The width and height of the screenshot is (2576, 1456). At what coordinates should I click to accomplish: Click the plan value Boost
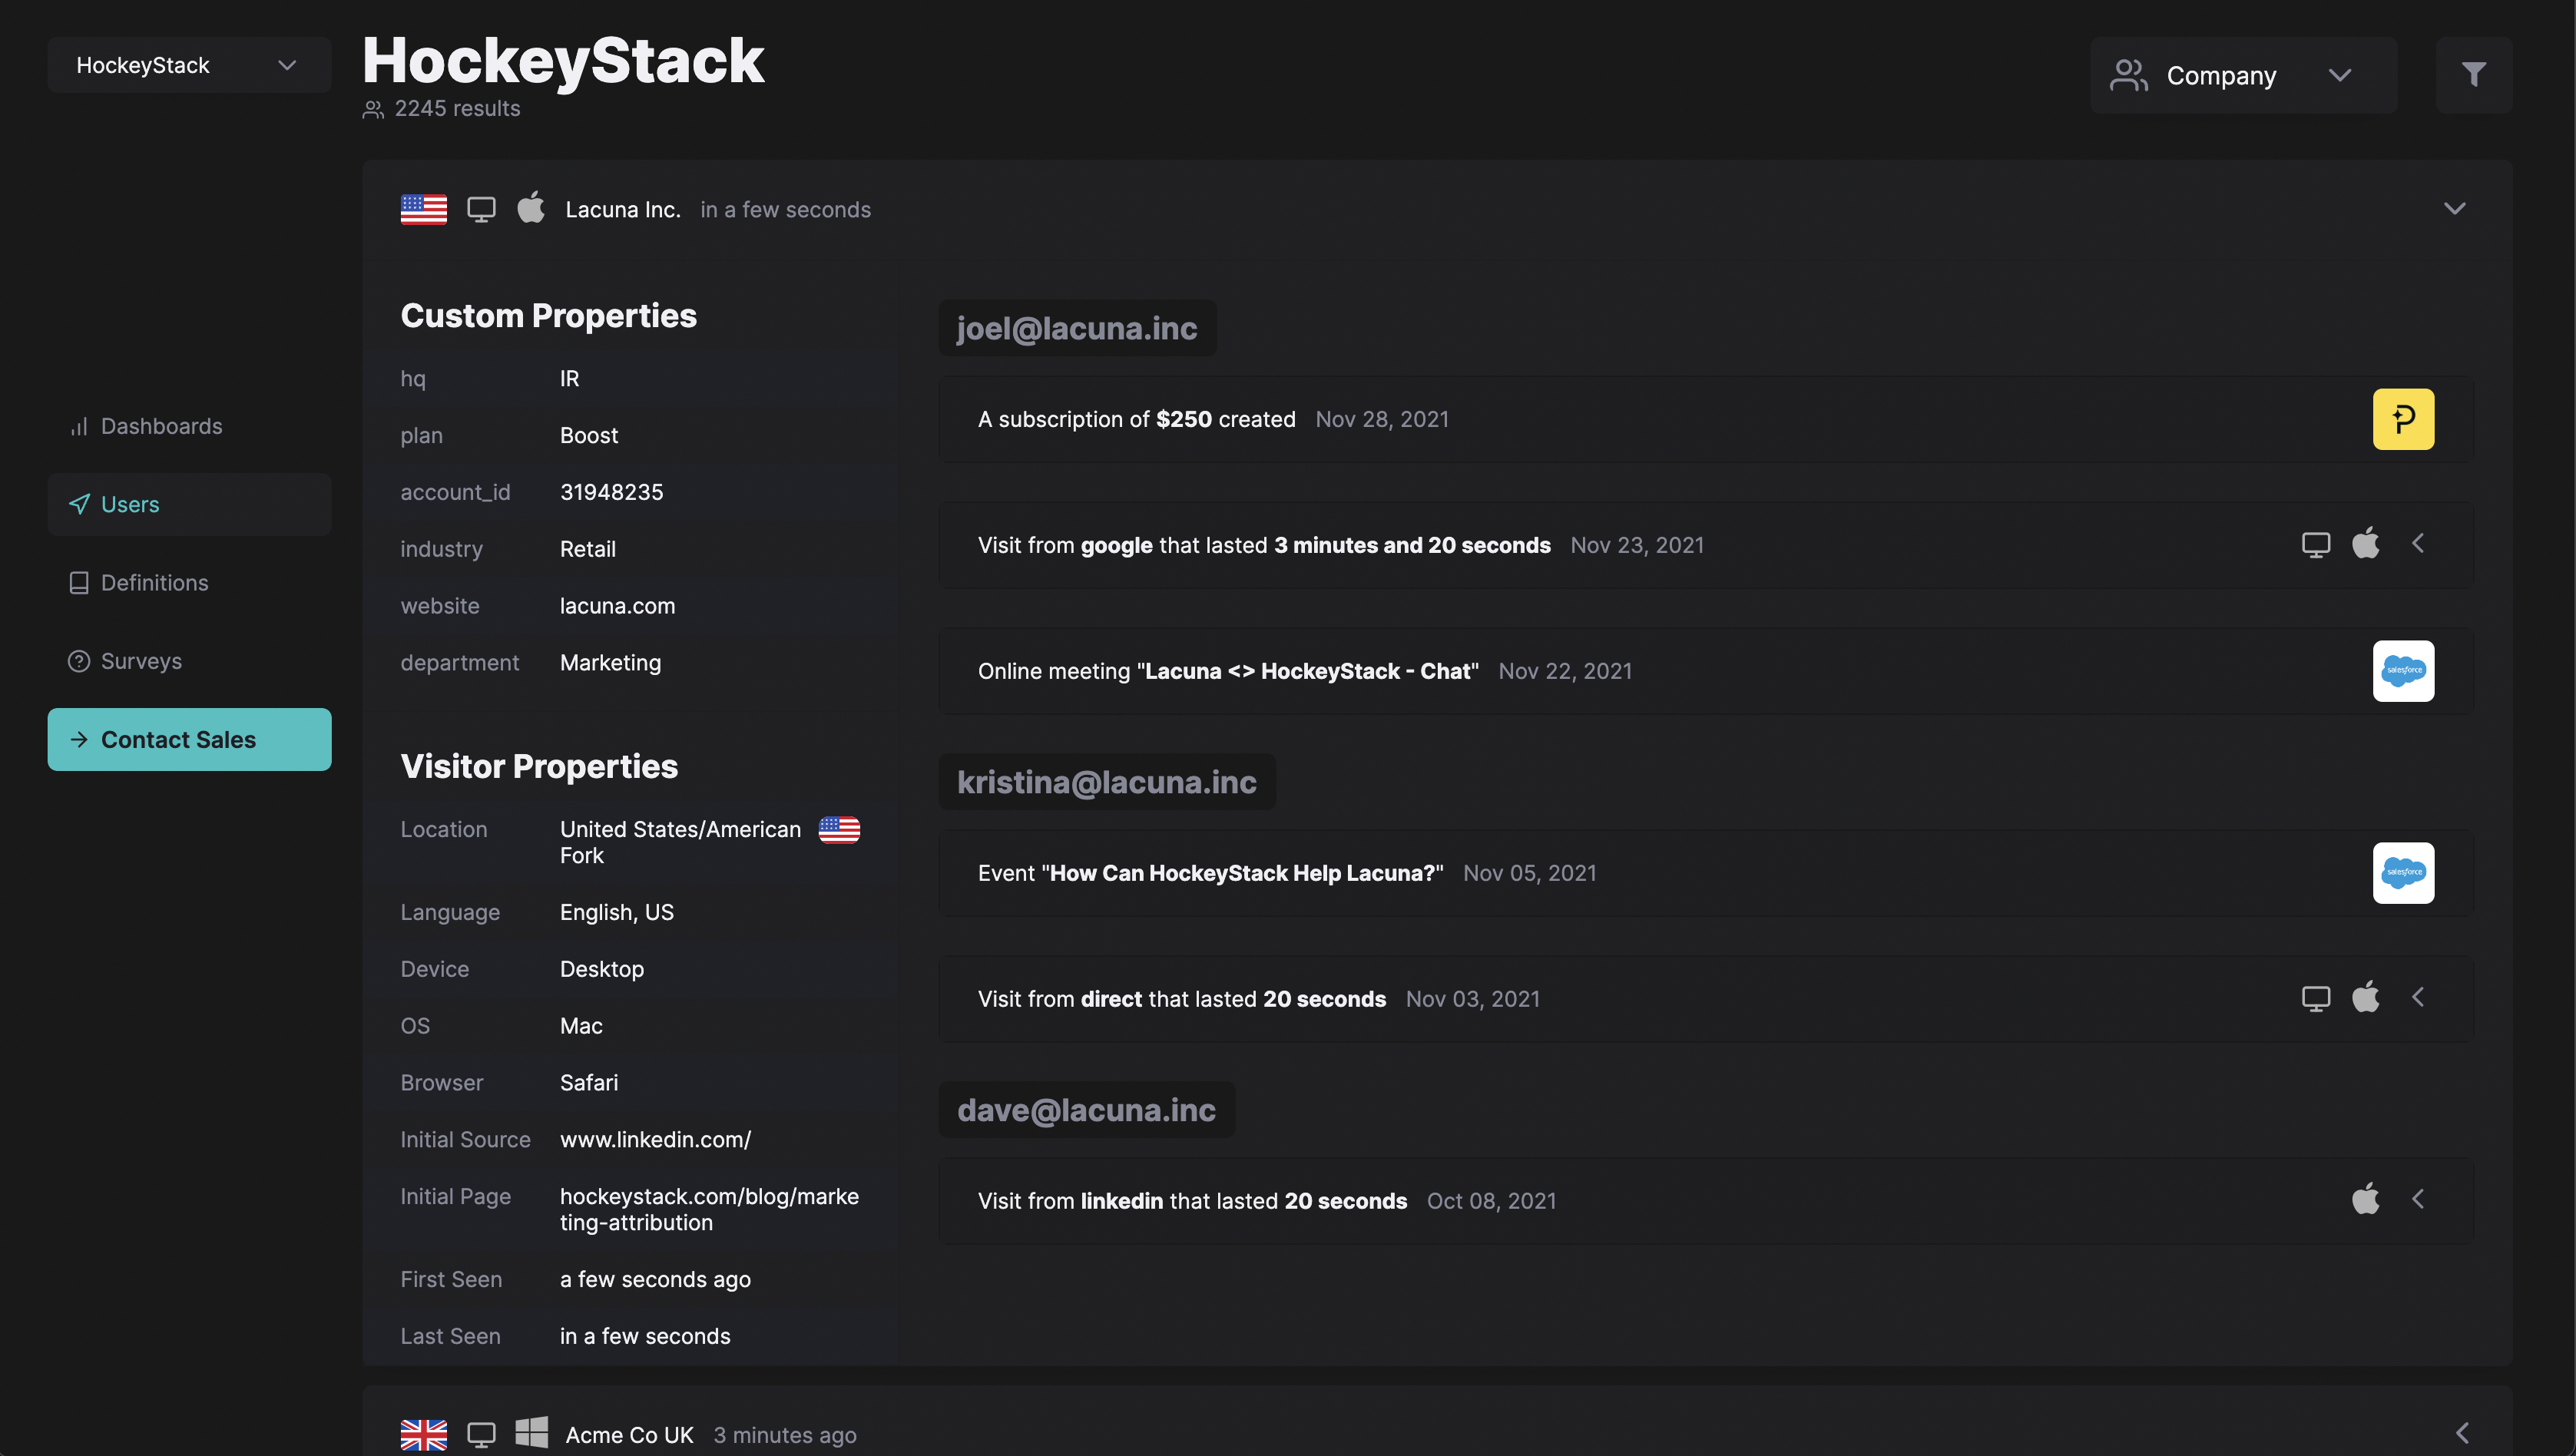pyautogui.click(x=589, y=436)
